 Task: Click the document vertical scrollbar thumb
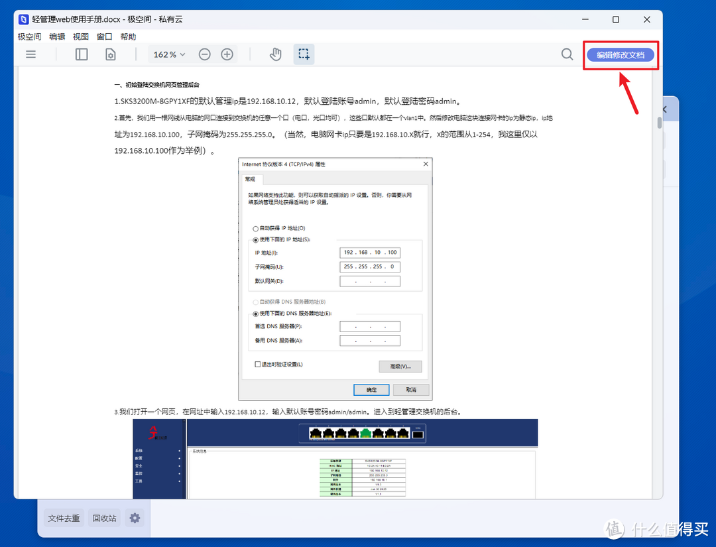click(660, 123)
